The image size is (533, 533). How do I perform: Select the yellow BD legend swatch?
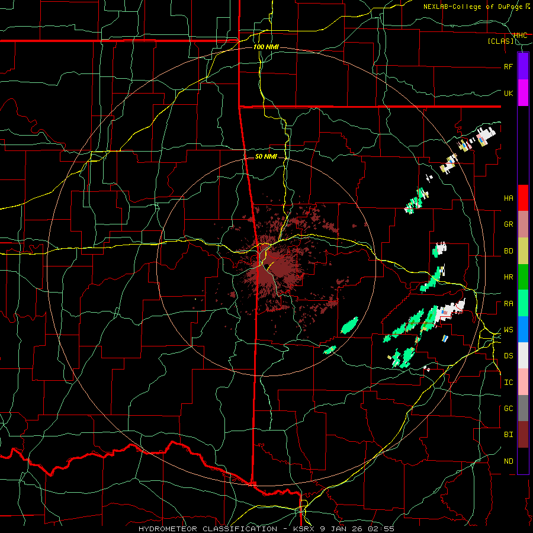523,251
